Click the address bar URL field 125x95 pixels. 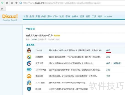pyautogui.click(x=62, y=3)
